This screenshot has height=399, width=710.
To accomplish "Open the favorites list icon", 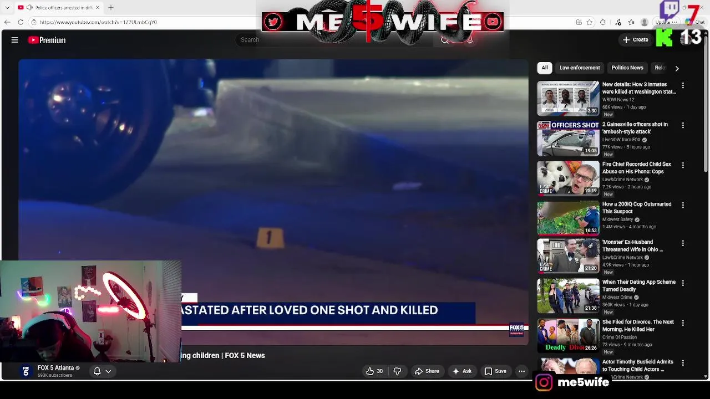I will click(631, 22).
